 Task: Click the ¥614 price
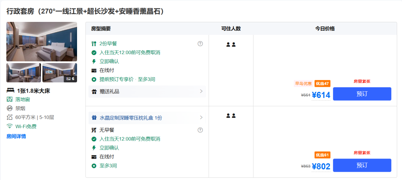click(321, 95)
